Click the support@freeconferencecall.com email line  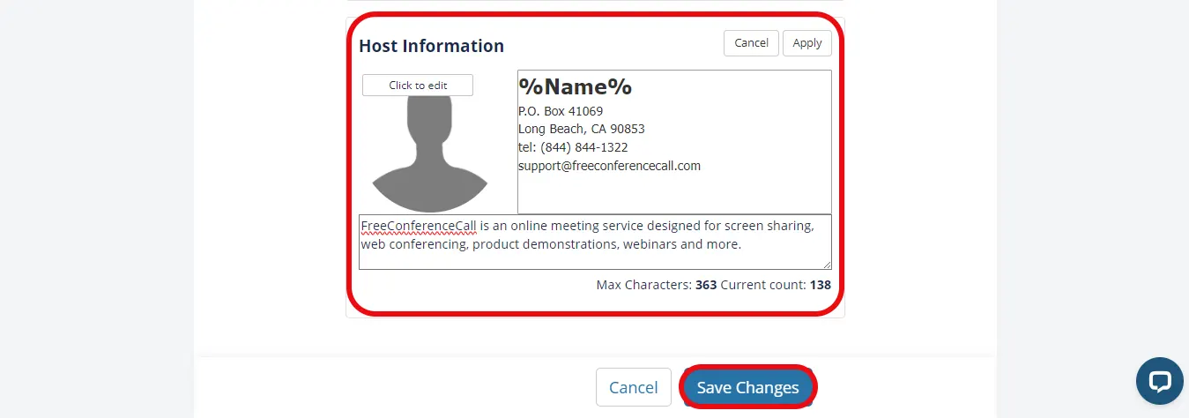click(609, 166)
